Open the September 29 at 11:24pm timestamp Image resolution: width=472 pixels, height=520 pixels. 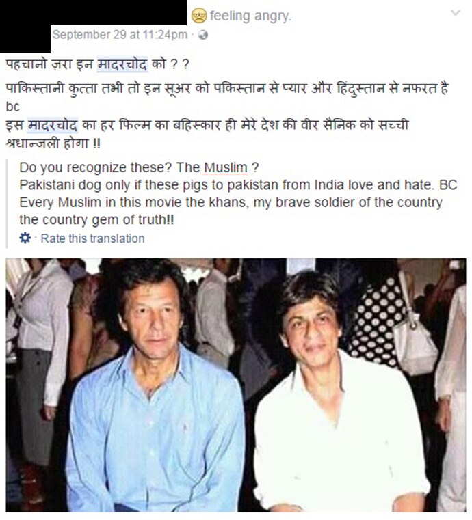click(x=120, y=34)
